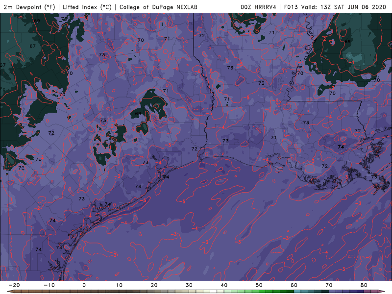Image resolution: width=392 pixels, height=294 pixels.
Task: Click the "2m Dewpoint (°F)" title text
Action: pyautogui.click(x=29, y=7)
